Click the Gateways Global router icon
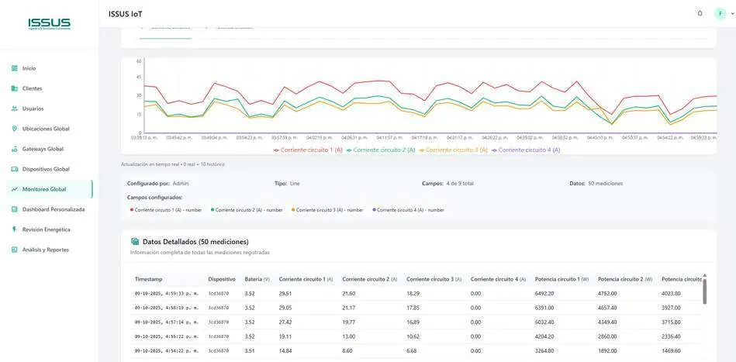The height and width of the screenshot is (362, 736). 14,149
